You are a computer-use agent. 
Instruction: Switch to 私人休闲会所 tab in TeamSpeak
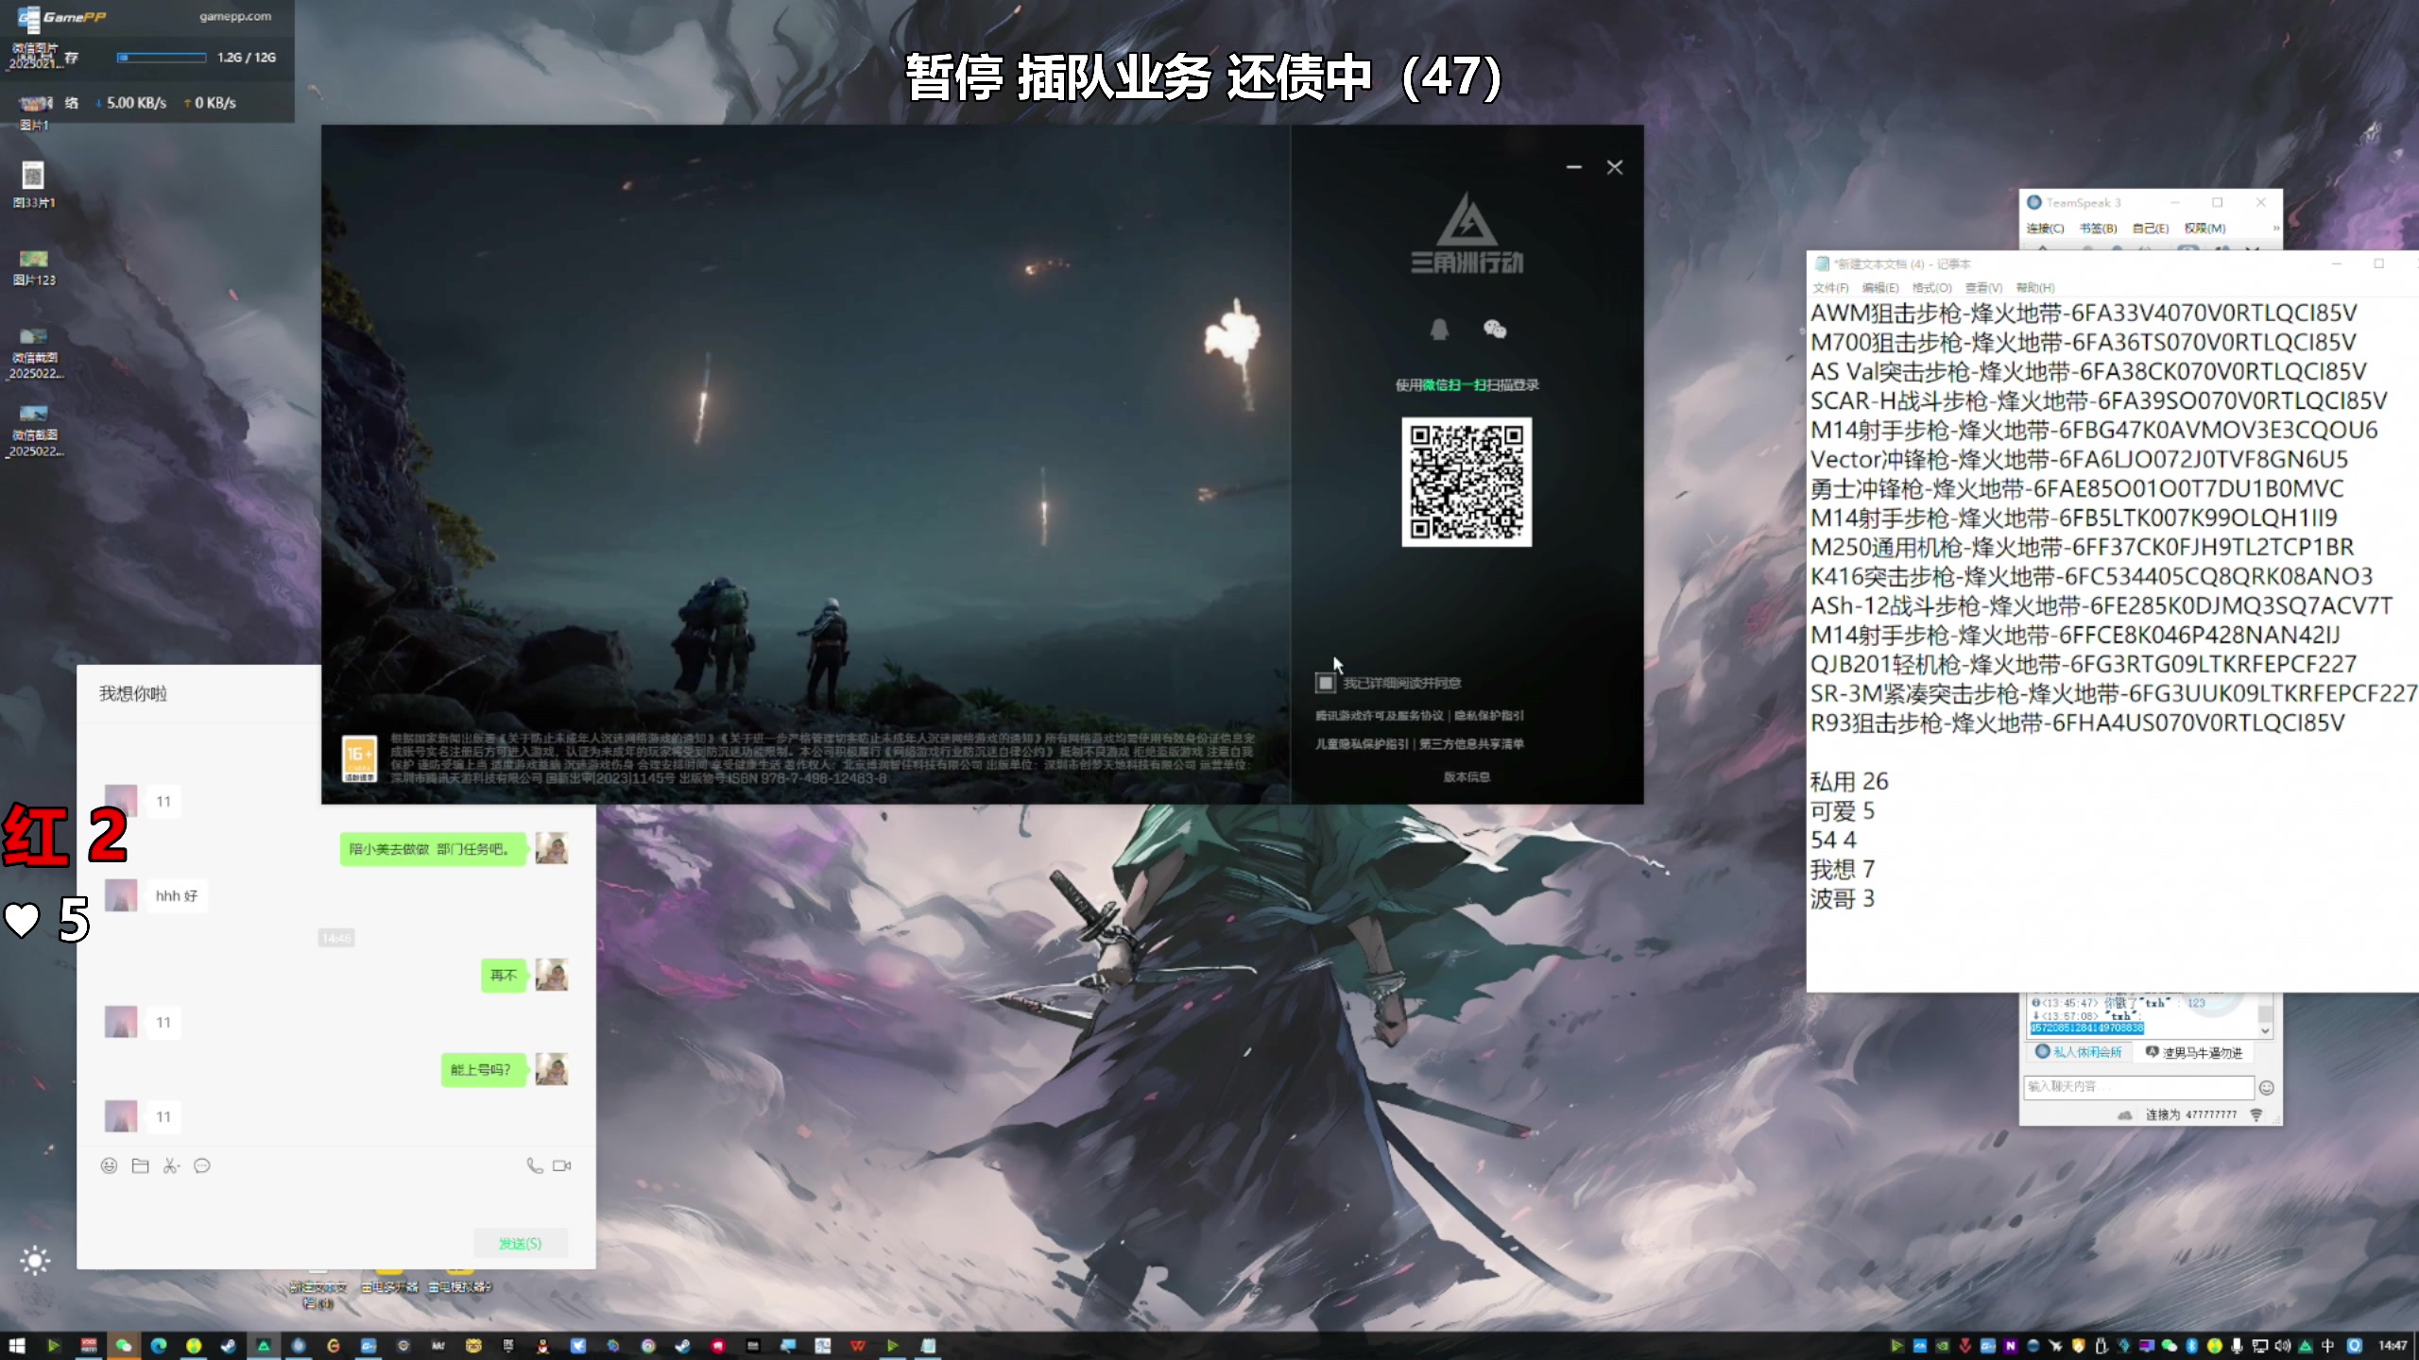pos(2079,1052)
